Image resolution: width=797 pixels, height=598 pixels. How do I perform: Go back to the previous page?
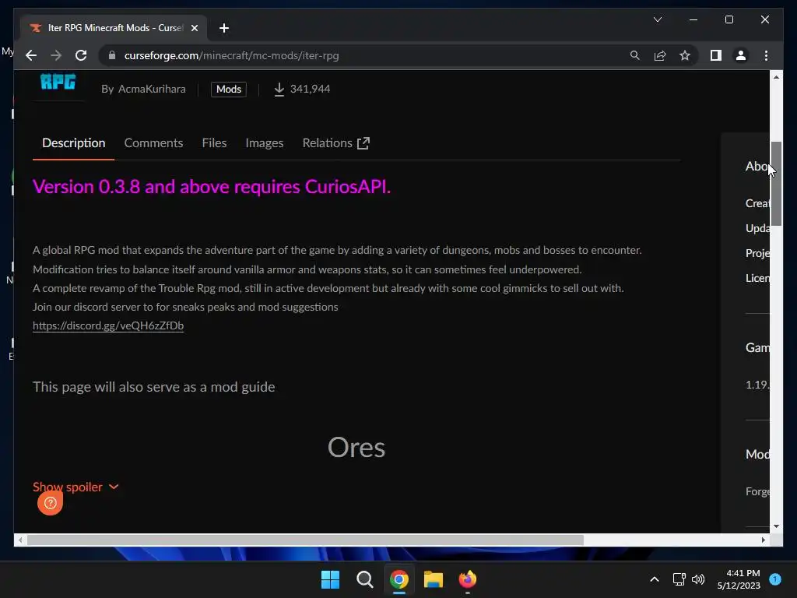point(31,55)
